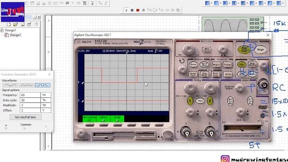Click the open folder icon in Design Toolbox
This screenshot has height=162, width=288.
coord(16,24)
